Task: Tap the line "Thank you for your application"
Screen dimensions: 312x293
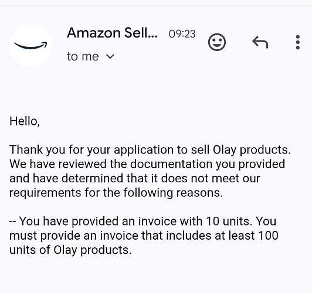Action: coord(150,149)
